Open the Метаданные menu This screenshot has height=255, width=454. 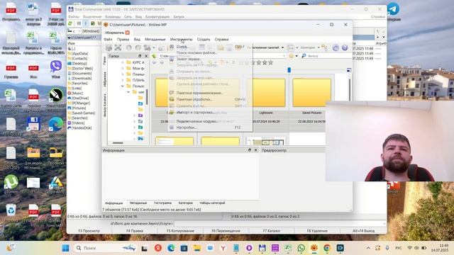[x=155, y=40]
